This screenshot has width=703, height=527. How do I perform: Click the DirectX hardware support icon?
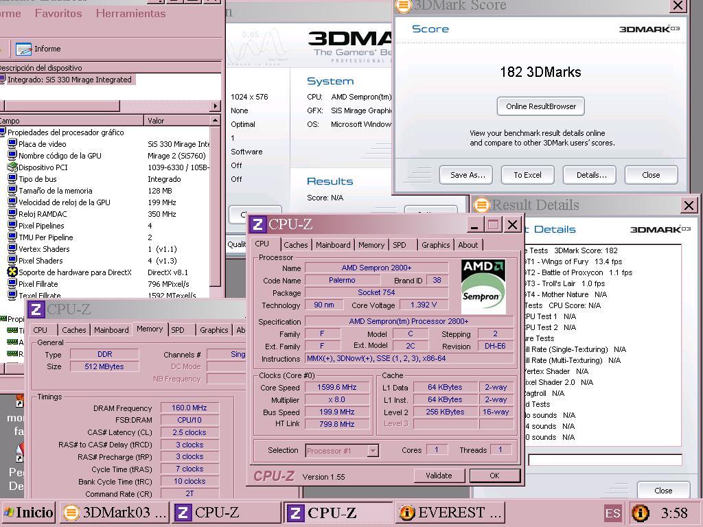12,272
